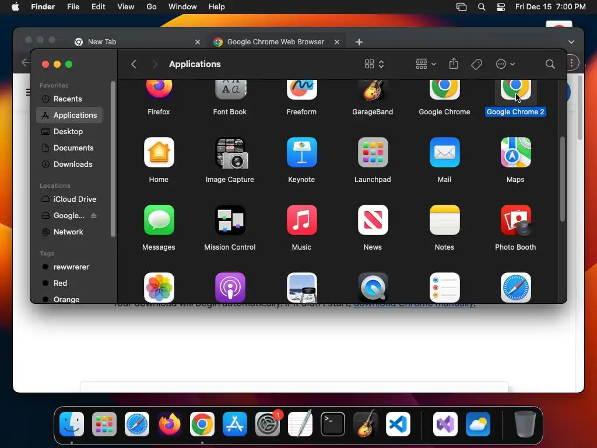Select Safari icon in the Applications grid
Screen dimensions: 597x448
click(515, 288)
